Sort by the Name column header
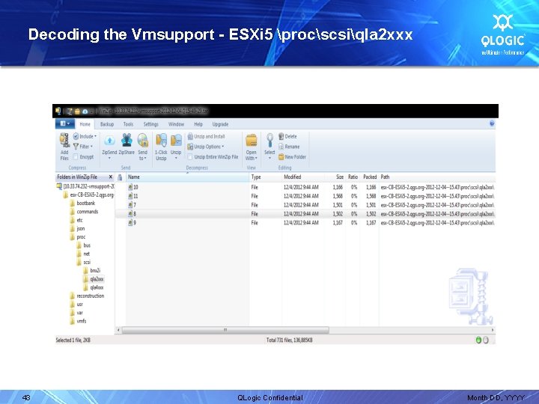This screenshot has height=404, width=539. coord(187,177)
